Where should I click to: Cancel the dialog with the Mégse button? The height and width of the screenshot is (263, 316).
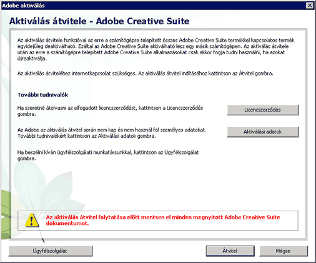coord(284,251)
